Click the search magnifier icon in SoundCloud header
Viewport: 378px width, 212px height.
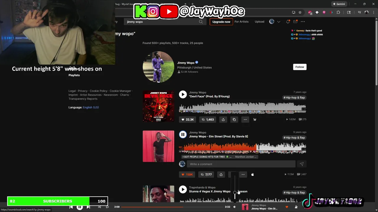(201, 22)
